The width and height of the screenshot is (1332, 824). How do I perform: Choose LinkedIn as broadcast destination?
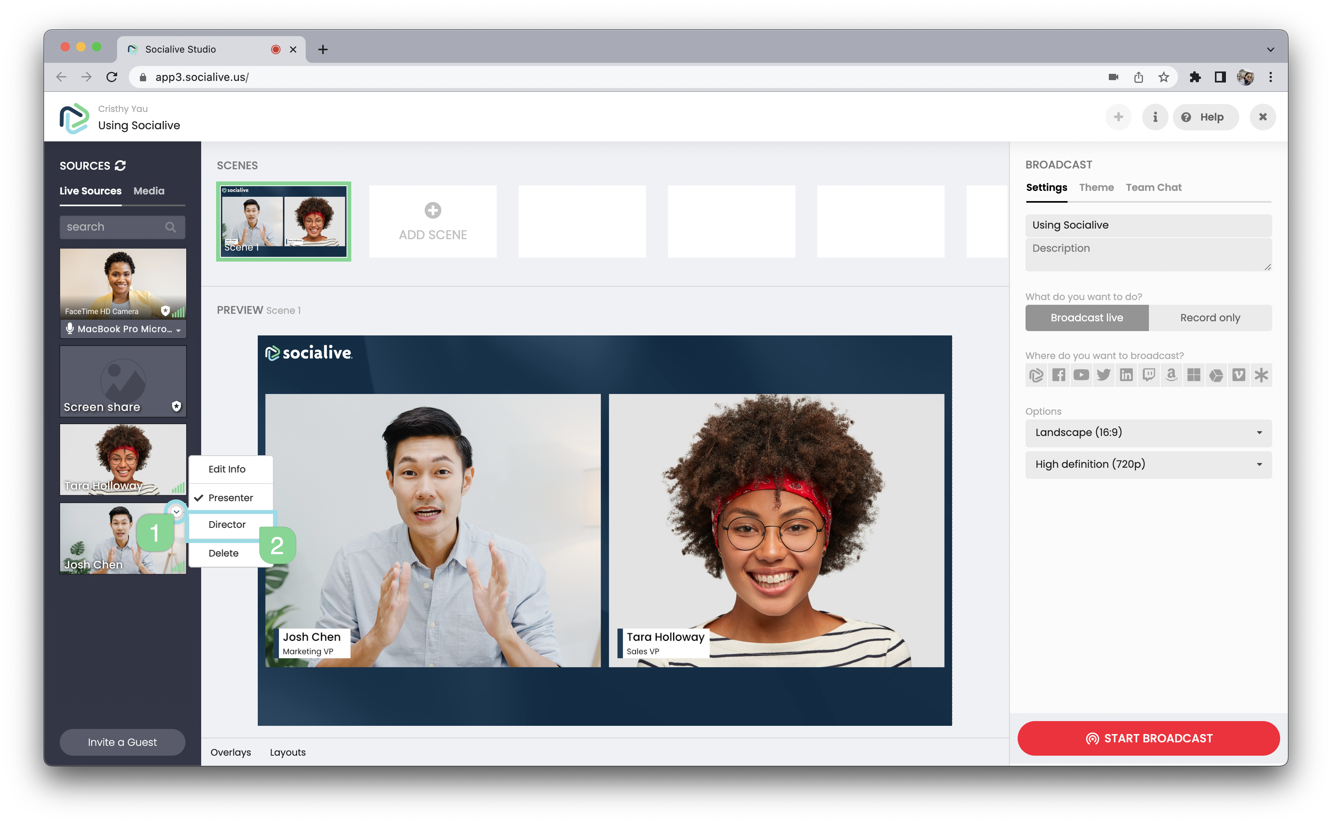1126,375
